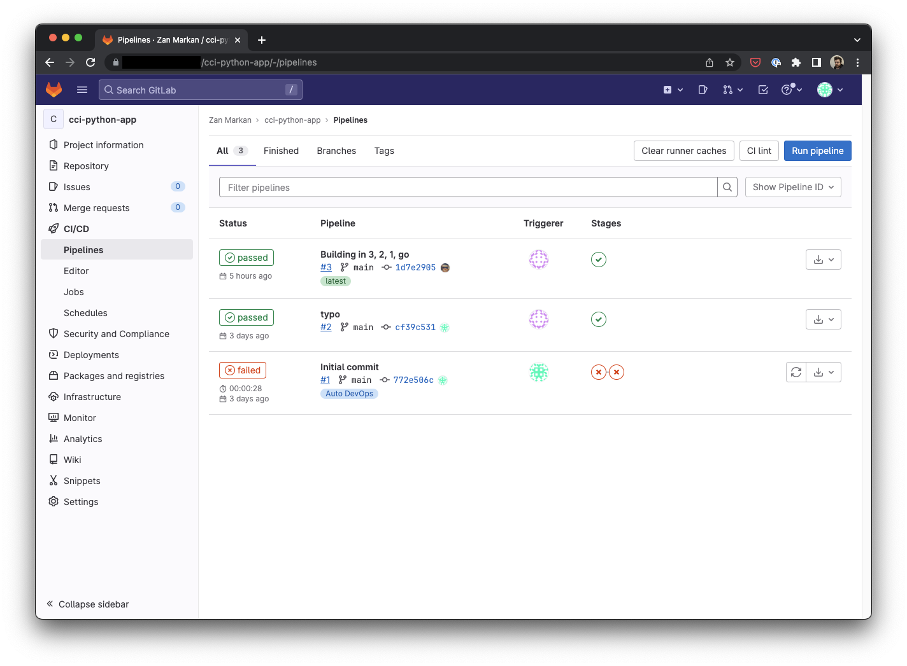Open Packages and registries
This screenshot has width=907, height=666.
point(117,376)
